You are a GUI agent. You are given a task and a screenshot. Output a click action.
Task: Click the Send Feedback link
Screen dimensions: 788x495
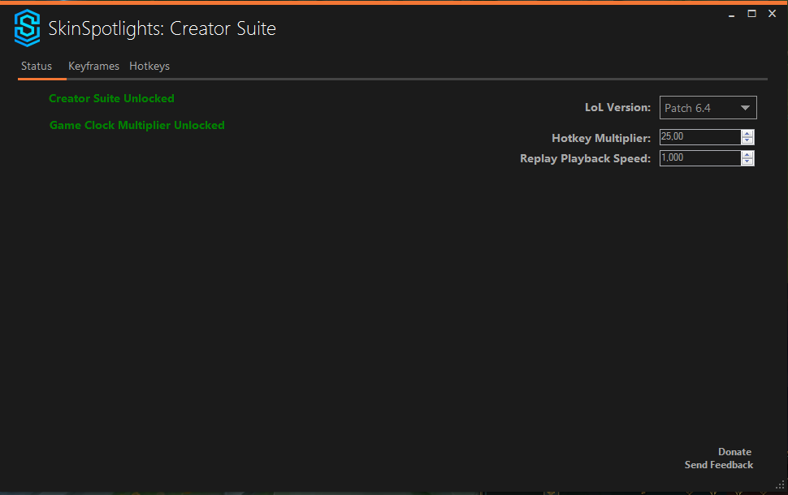[719, 465]
